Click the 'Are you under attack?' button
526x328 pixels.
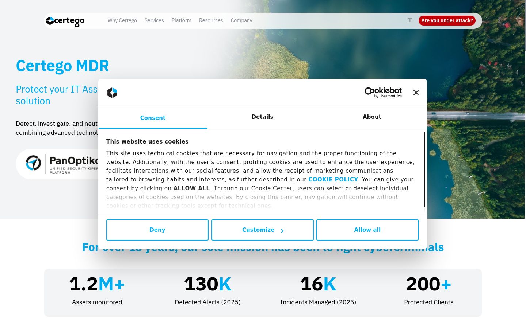tap(447, 20)
